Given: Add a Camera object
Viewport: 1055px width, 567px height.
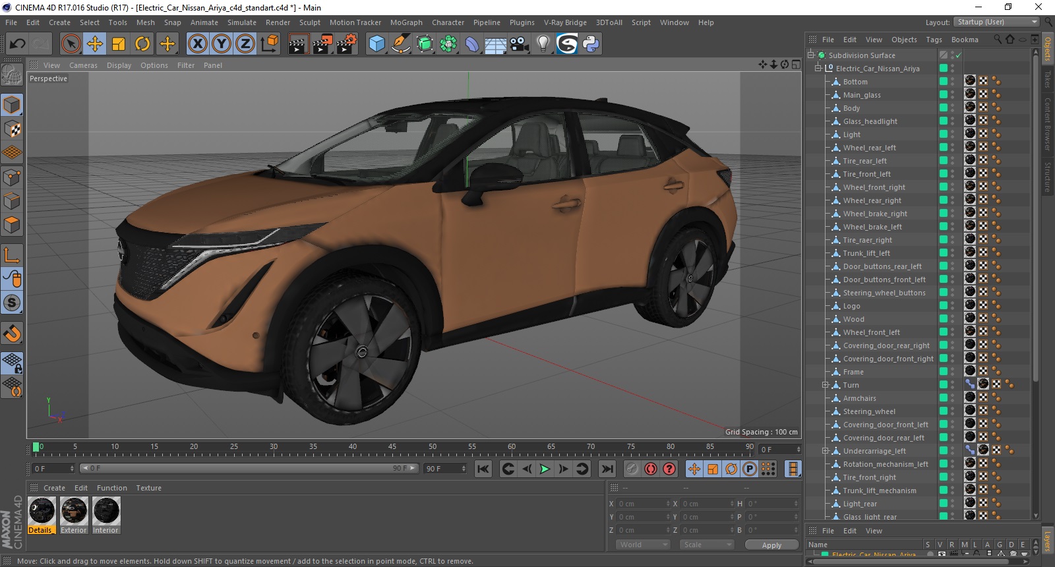Looking at the screenshot, I should [x=520, y=44].
